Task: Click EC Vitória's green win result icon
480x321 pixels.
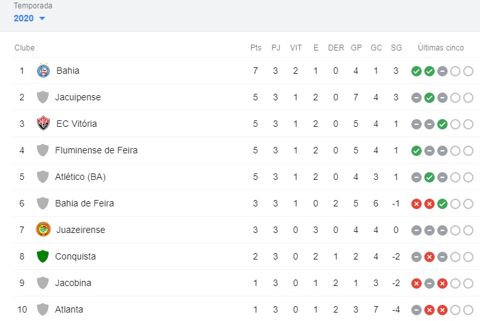Action: pos(442,124)
